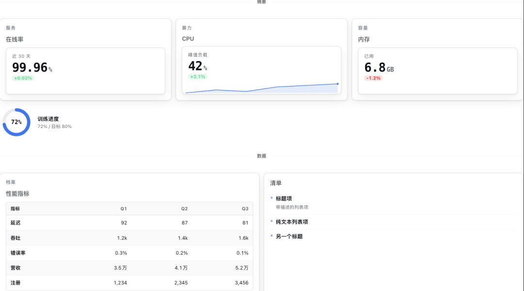
Task: Click the 错误率 Q3 value 0.1%
Action: [x=242, y=253]
